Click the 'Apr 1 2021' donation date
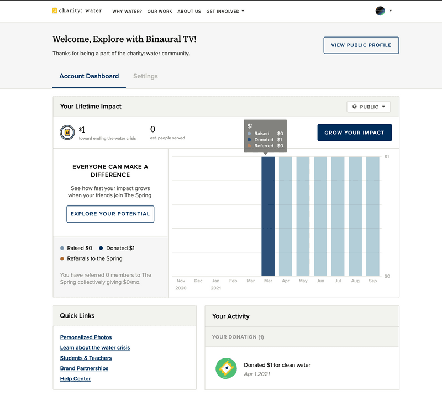Screen dimensions: 442x407 pos(257,374)
